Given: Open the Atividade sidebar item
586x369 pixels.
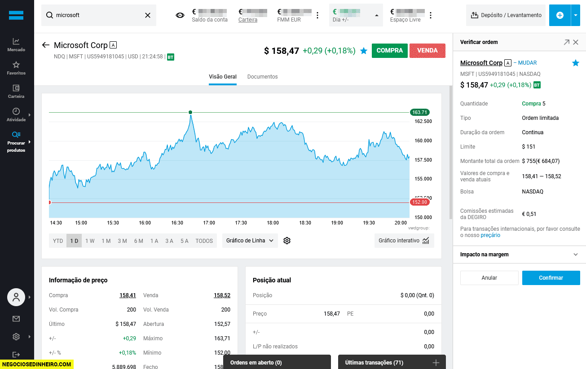Looking at the screenshot, I should coord(16,114).
